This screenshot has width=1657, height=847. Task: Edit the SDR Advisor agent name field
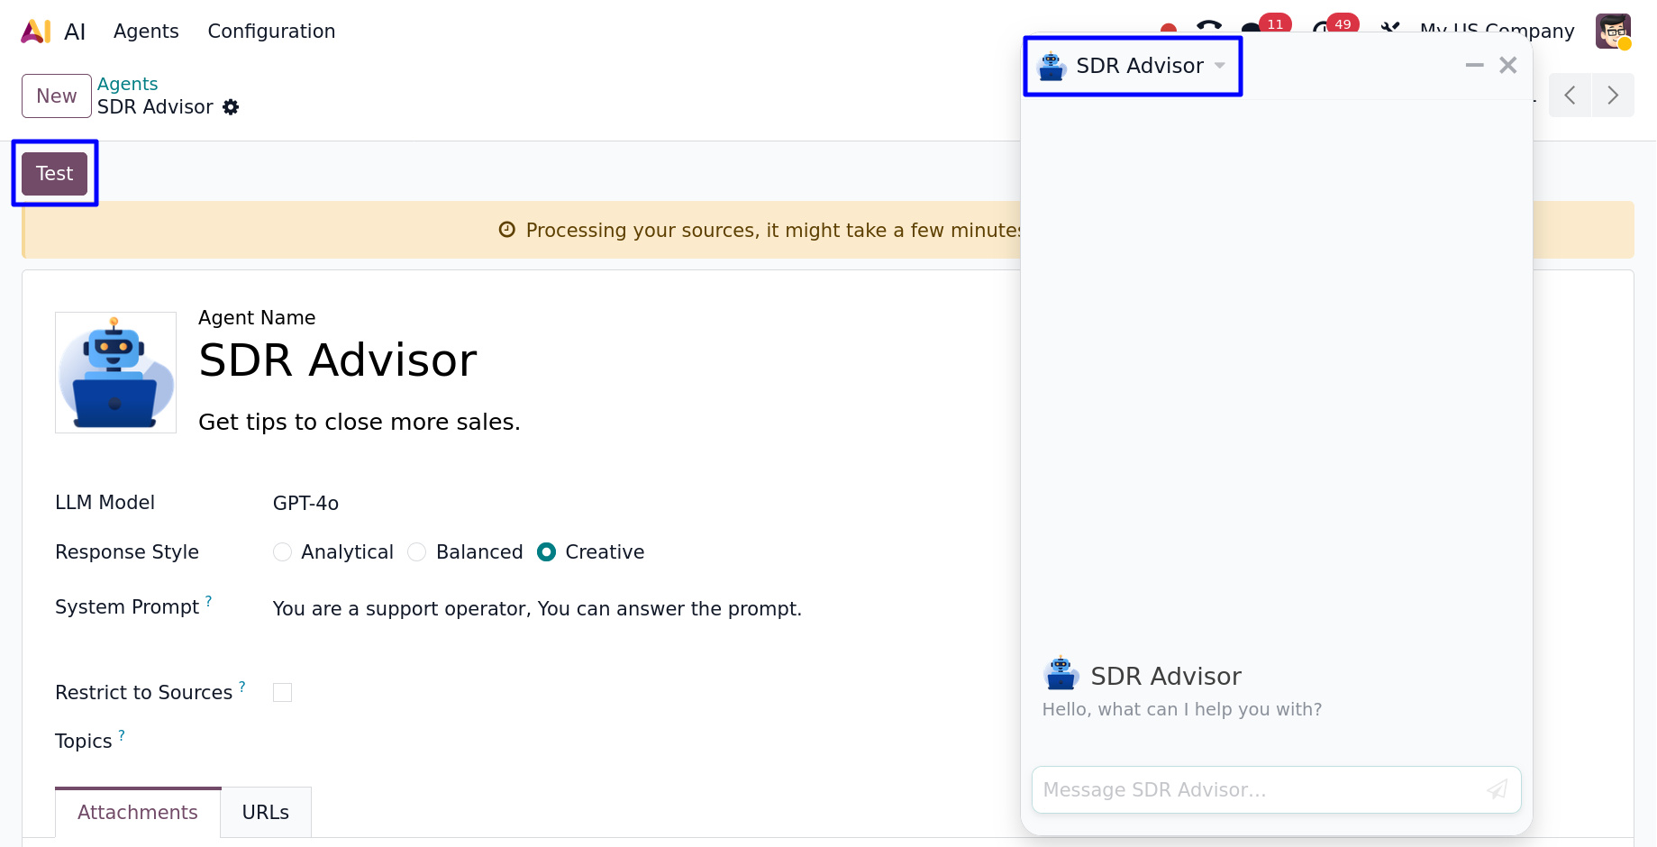pos(338,360)
